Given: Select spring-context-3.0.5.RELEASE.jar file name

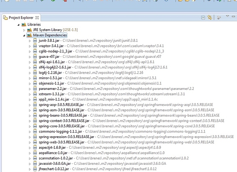Looking at the screenshot, I should click(64, 121).
